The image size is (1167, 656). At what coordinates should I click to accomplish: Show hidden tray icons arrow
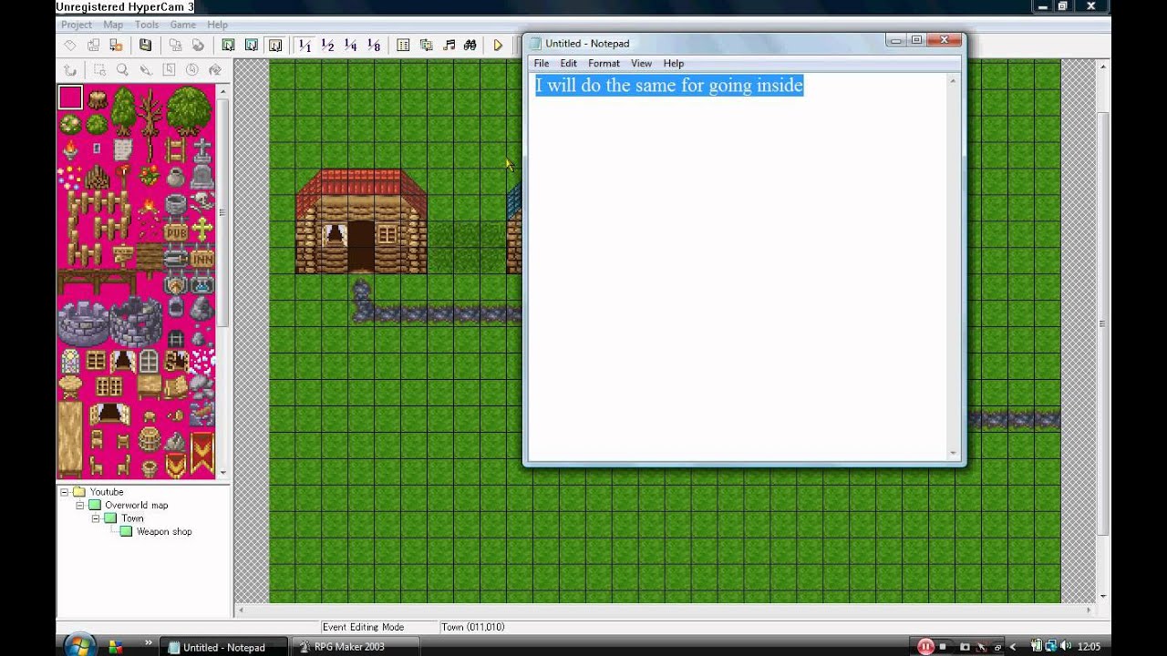[x=1012, y=647]
